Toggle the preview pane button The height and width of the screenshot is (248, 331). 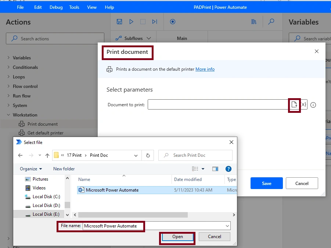click(x=215, y=169)
